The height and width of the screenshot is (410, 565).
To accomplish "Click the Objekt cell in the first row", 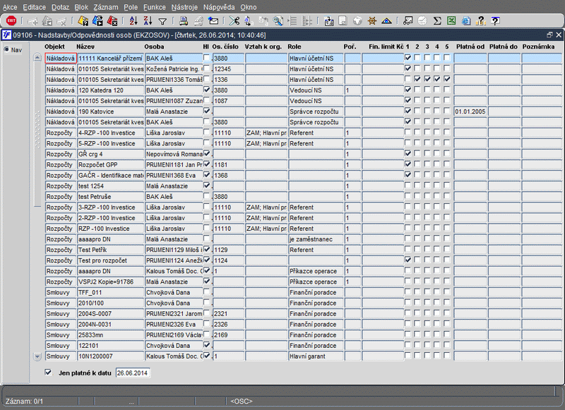I will tap(61, 59).
